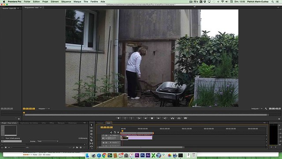Select the Slip tool
Screen dimensions: 282x159
click(x=91, y=144)
